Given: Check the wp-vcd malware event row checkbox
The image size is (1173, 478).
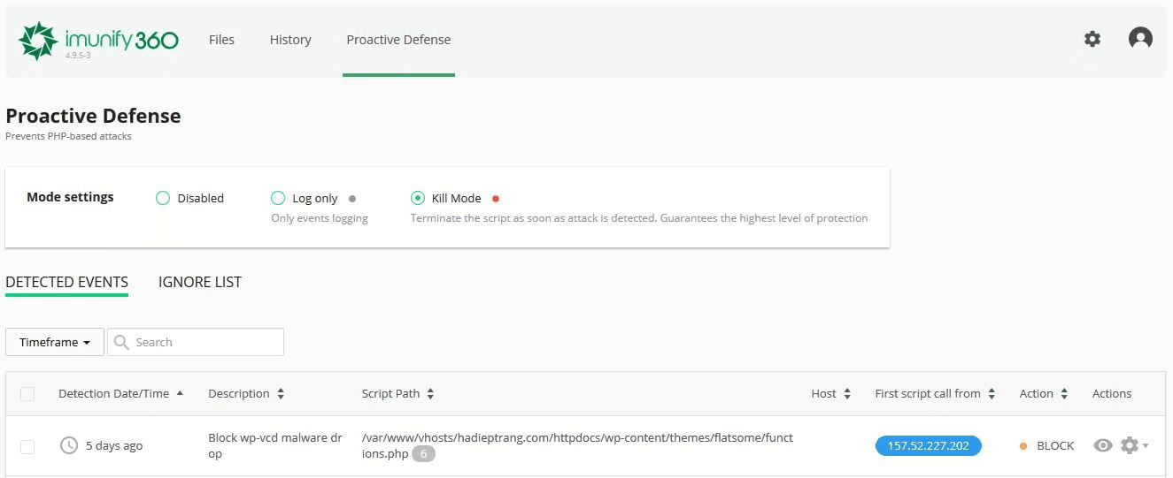Looking at the screenshot, I should click(x=27, y=446).
